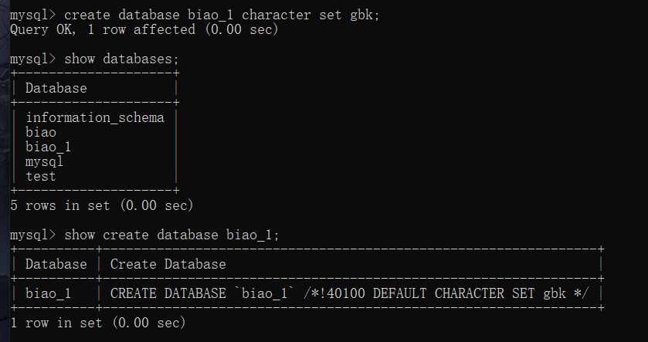Click the biao_1 cell in the bottom table
The image size is (648, 342).
49,293
